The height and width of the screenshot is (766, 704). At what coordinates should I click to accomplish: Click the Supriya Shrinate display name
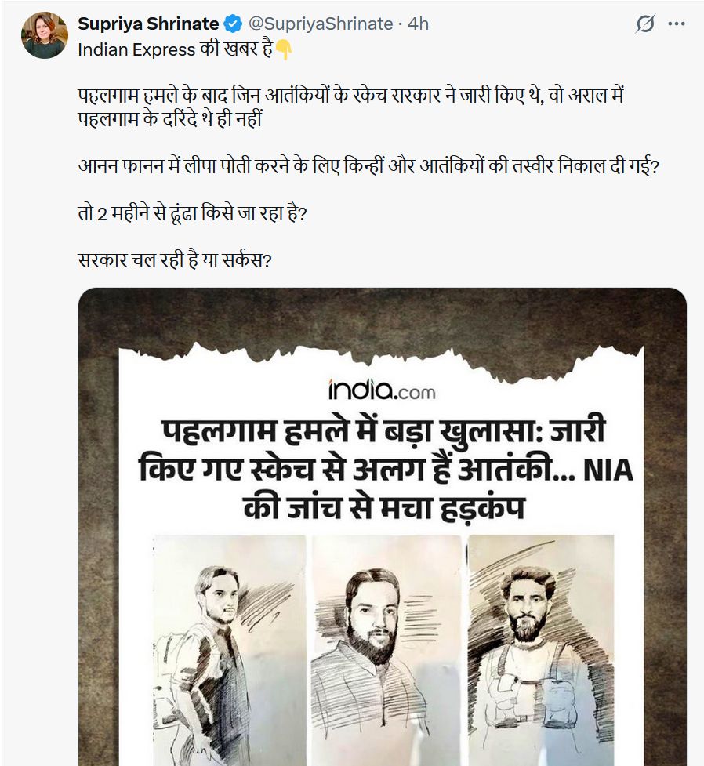148,24
